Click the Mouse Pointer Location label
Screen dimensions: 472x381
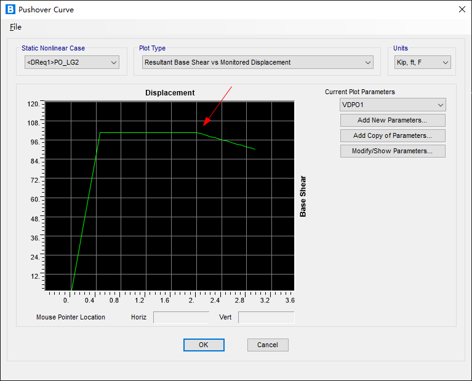point(71,317)
